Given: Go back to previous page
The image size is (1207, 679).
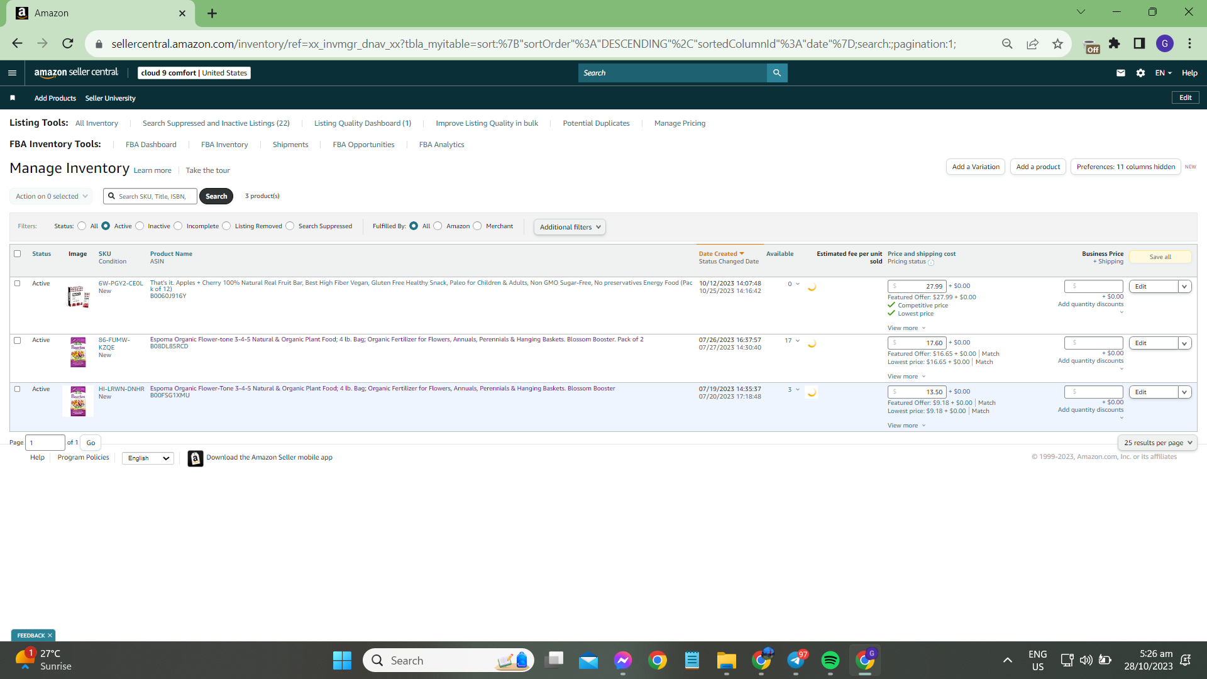Looking at the screenshot, I should 18,43.
